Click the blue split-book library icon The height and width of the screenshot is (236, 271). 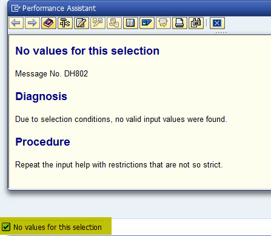click(147, 23)
